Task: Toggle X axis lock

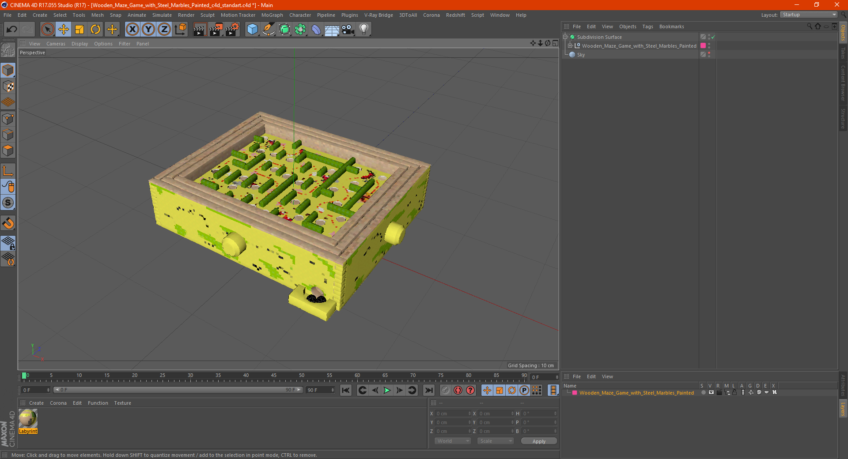Action: coord(132,30)
